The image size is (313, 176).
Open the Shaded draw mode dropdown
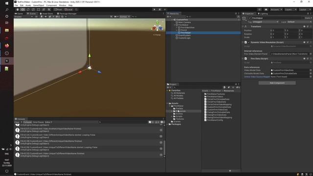[x=23, y=17]
